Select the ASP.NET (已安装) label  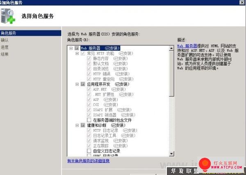coord(109,89)
